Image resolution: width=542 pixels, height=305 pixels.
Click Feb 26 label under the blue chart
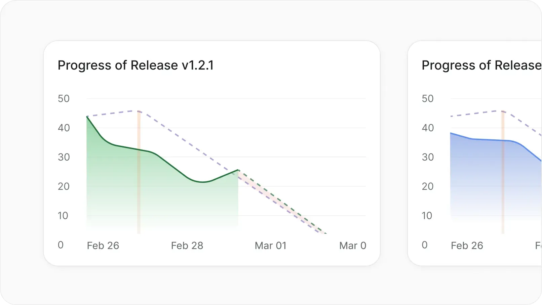coord(467,246)
